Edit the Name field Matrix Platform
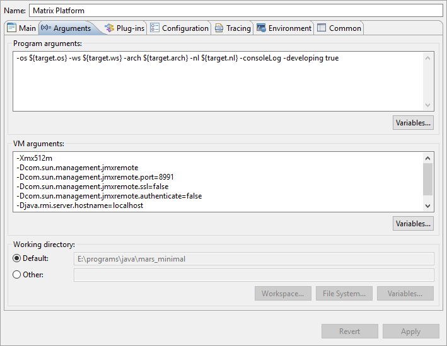The image size is (447, 346). click(x=235, y=11)
